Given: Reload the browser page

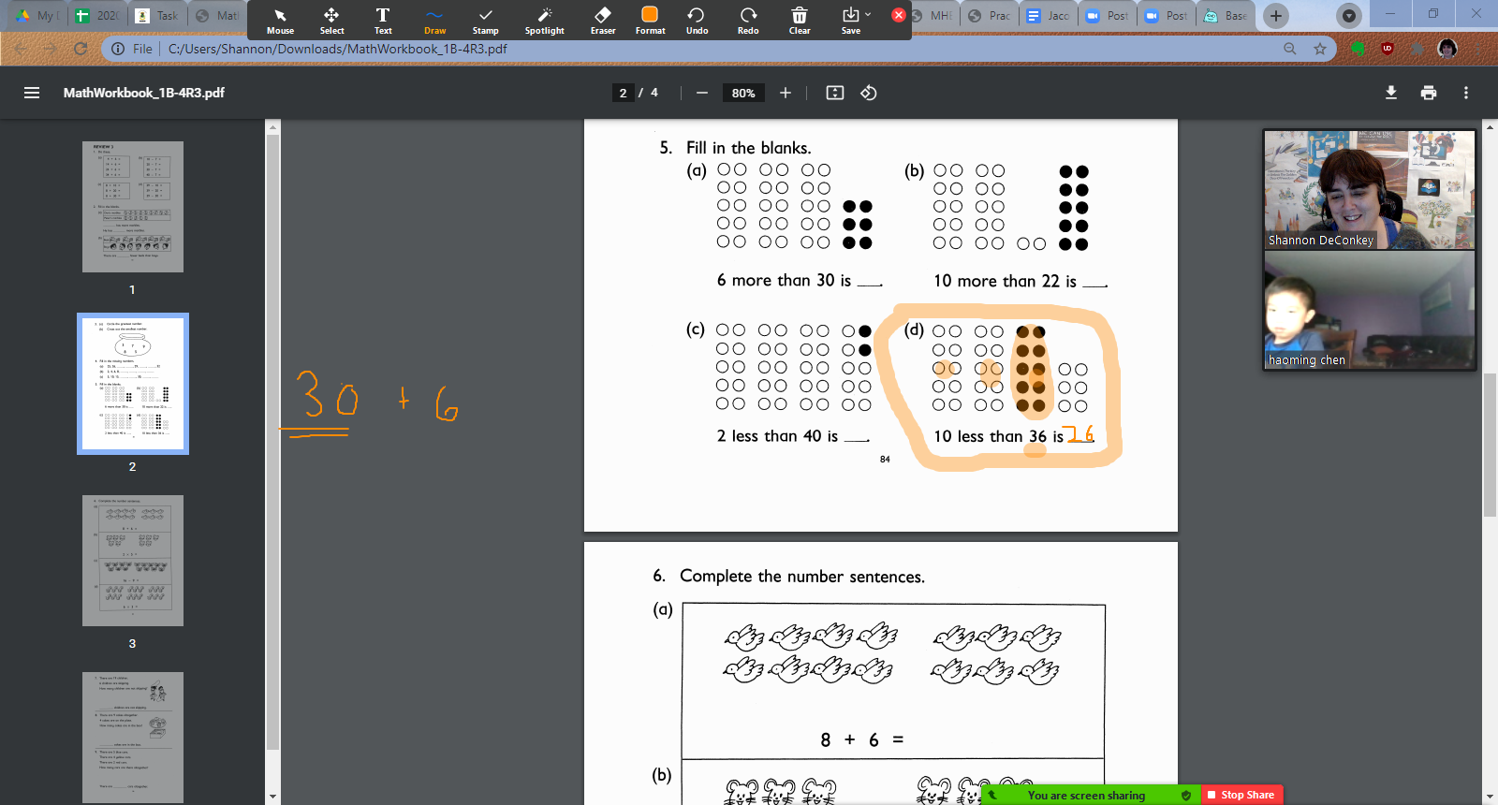Looking at the screenshot, I should click(x=81, y=49).
